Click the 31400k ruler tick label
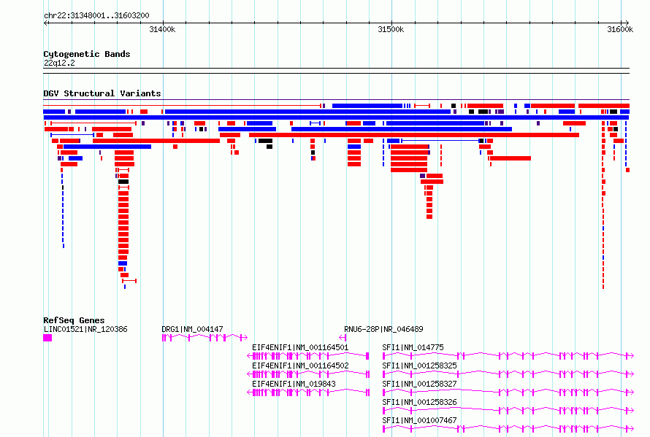Viewport: 650px width, 437px height. (x=162, y=29)
